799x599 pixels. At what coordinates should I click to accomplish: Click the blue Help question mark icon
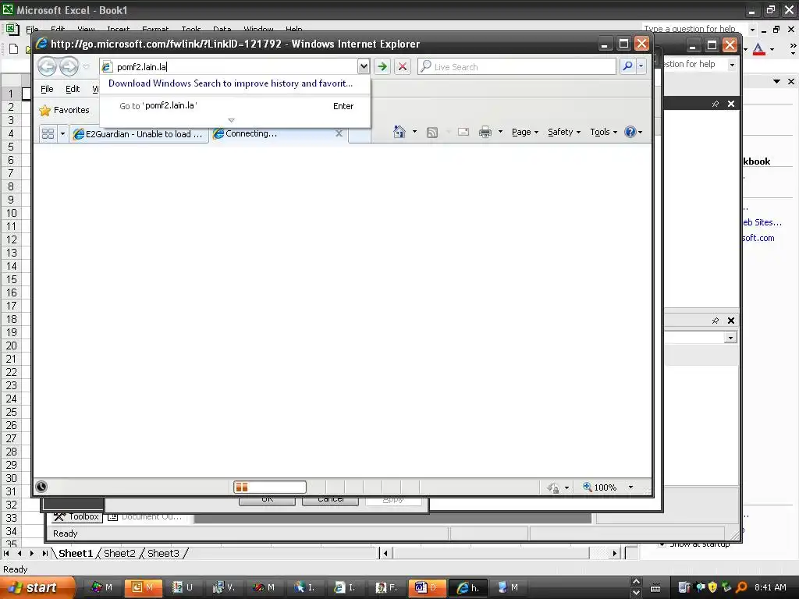630,132
